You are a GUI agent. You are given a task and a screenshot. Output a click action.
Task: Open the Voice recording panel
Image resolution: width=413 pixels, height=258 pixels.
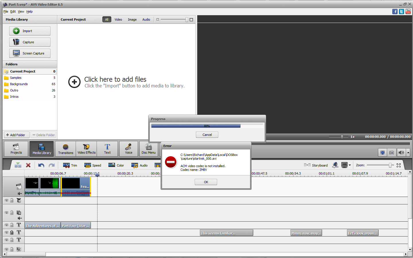[128, 149]
